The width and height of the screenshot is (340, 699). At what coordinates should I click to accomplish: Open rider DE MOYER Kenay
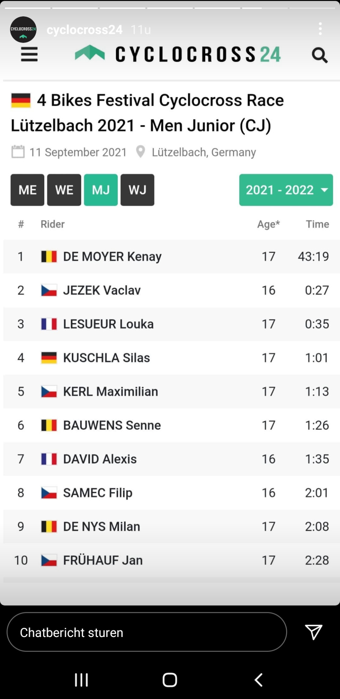pyautogui.click(x=112, y=256)
